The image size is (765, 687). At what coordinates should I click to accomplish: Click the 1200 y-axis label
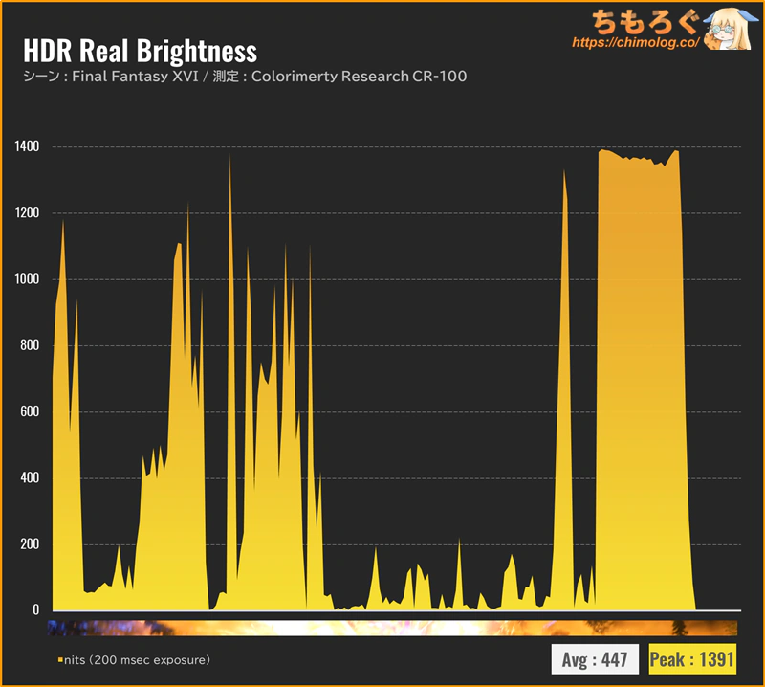27,212
